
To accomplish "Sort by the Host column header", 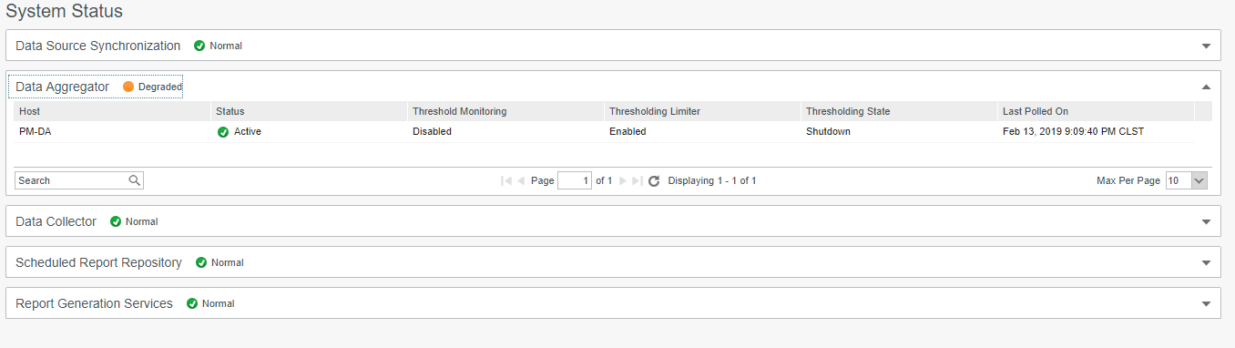I will click(112, 111).
